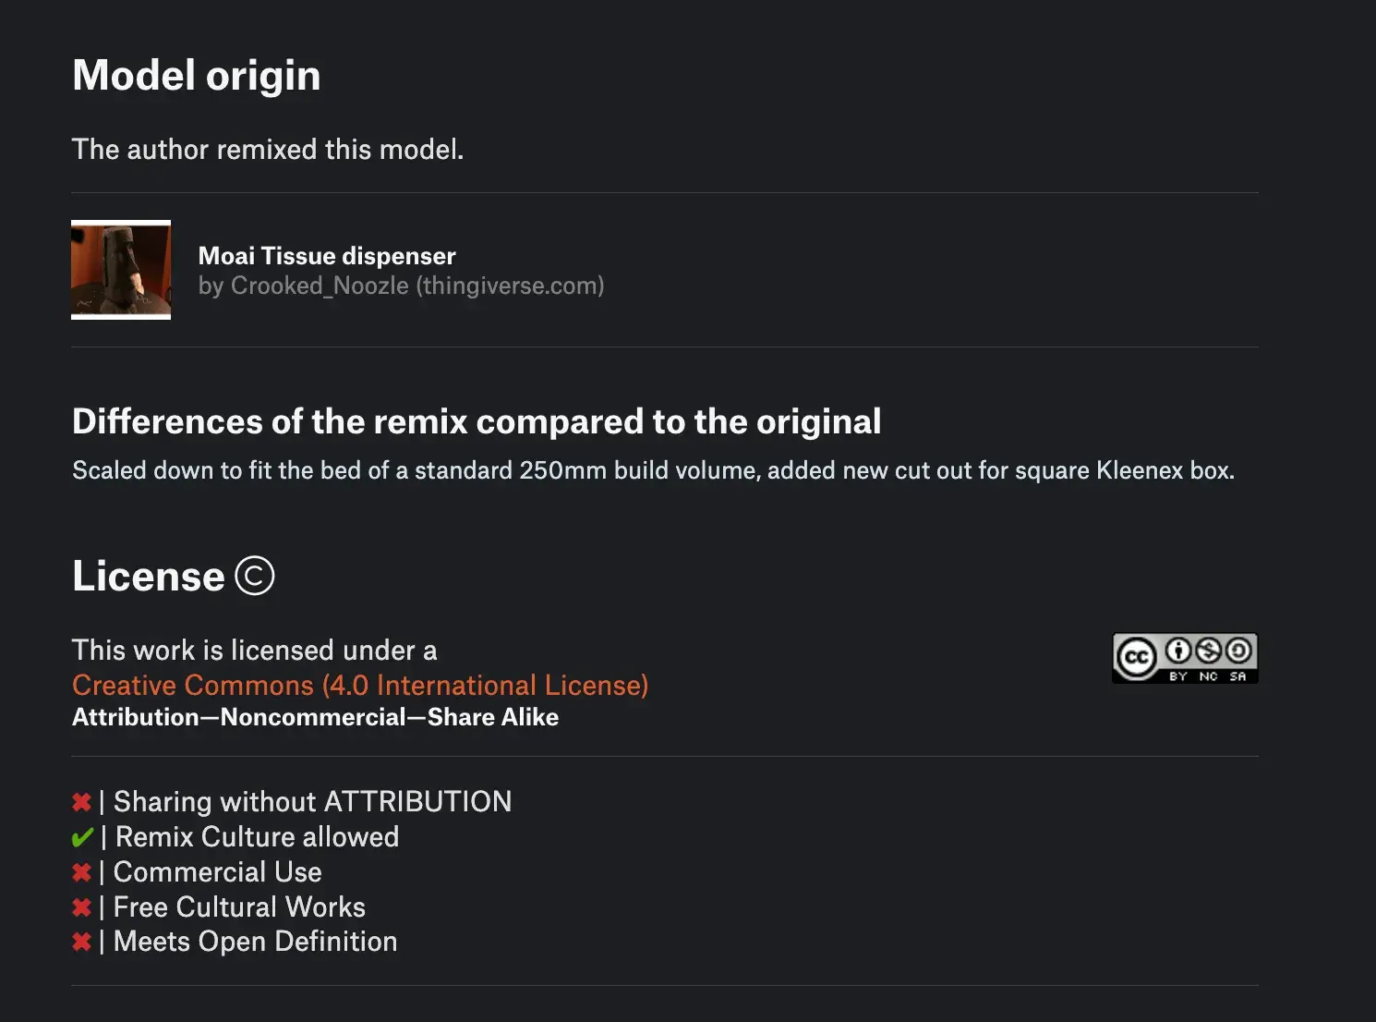Click the green check beside Remix Culture
Screen dimensions: 1376x1022
point(82,837)
